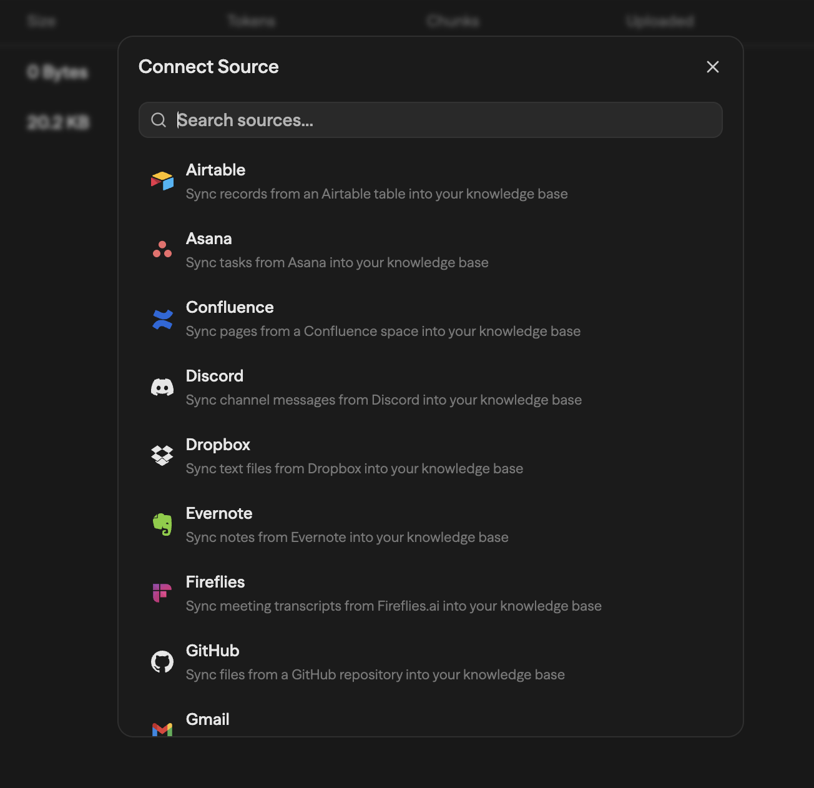
Task: Focus the Search sources text field
Action: (x=437, y=120)
